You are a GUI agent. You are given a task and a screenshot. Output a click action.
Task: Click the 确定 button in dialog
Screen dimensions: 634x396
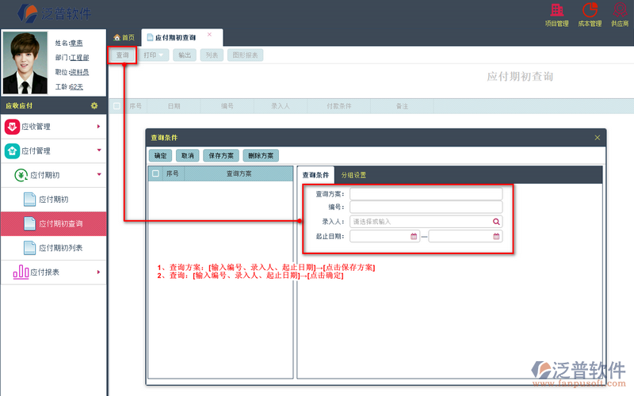pyautogui.click(x=160, y=156)
